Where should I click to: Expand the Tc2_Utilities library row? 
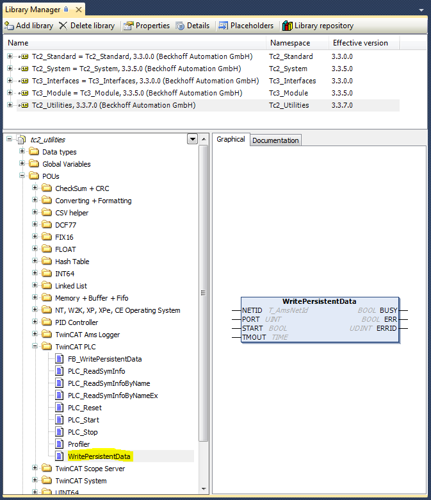click(x=10, y=104)
